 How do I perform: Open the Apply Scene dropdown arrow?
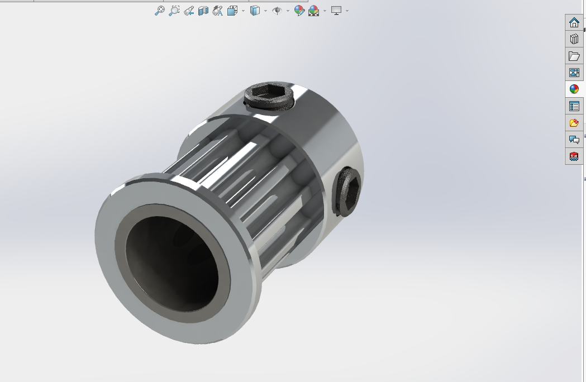pos(325,11)
